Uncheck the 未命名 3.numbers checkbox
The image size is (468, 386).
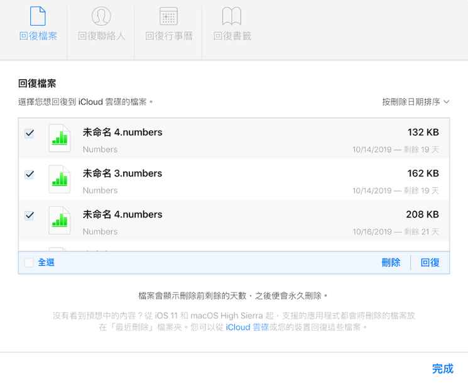coord(30,174)
